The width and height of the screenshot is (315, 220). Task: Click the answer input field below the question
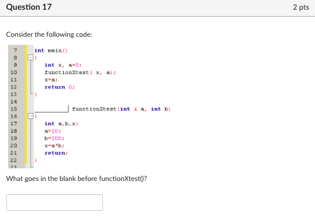pos(55,202)
